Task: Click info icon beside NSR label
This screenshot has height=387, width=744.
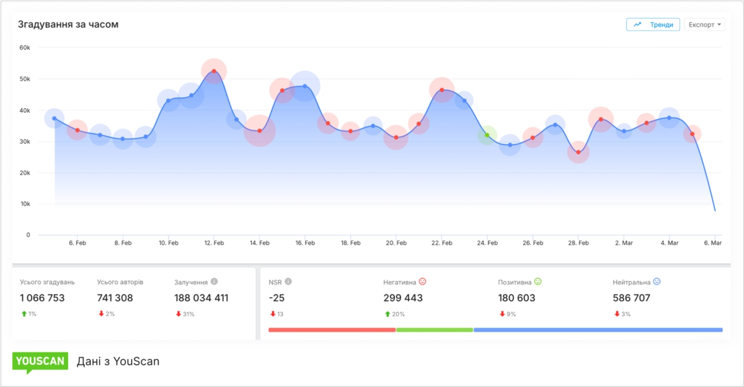Action: [x=288, y=282]
